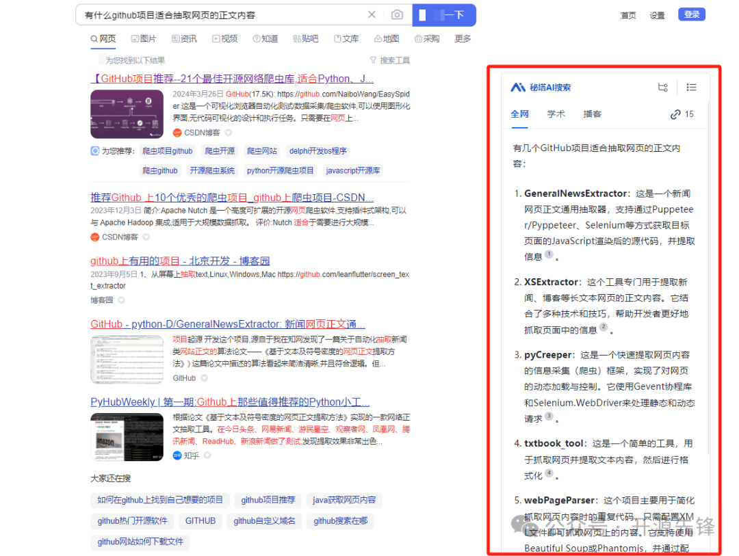Select recommended tag 开源爬虫系统
739x556 pixels.
coord(212,170)
